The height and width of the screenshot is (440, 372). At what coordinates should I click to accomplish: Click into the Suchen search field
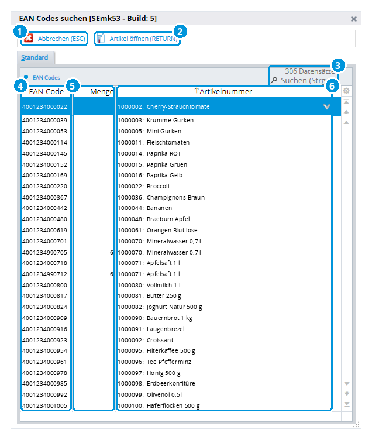click(304, 81)
